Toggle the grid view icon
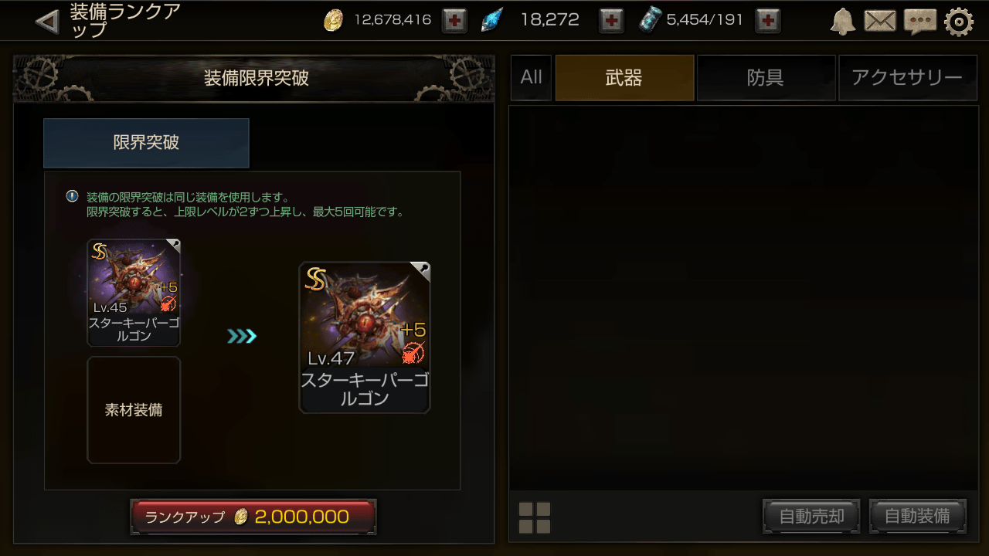The image size is (989, 556). (535, 517)
